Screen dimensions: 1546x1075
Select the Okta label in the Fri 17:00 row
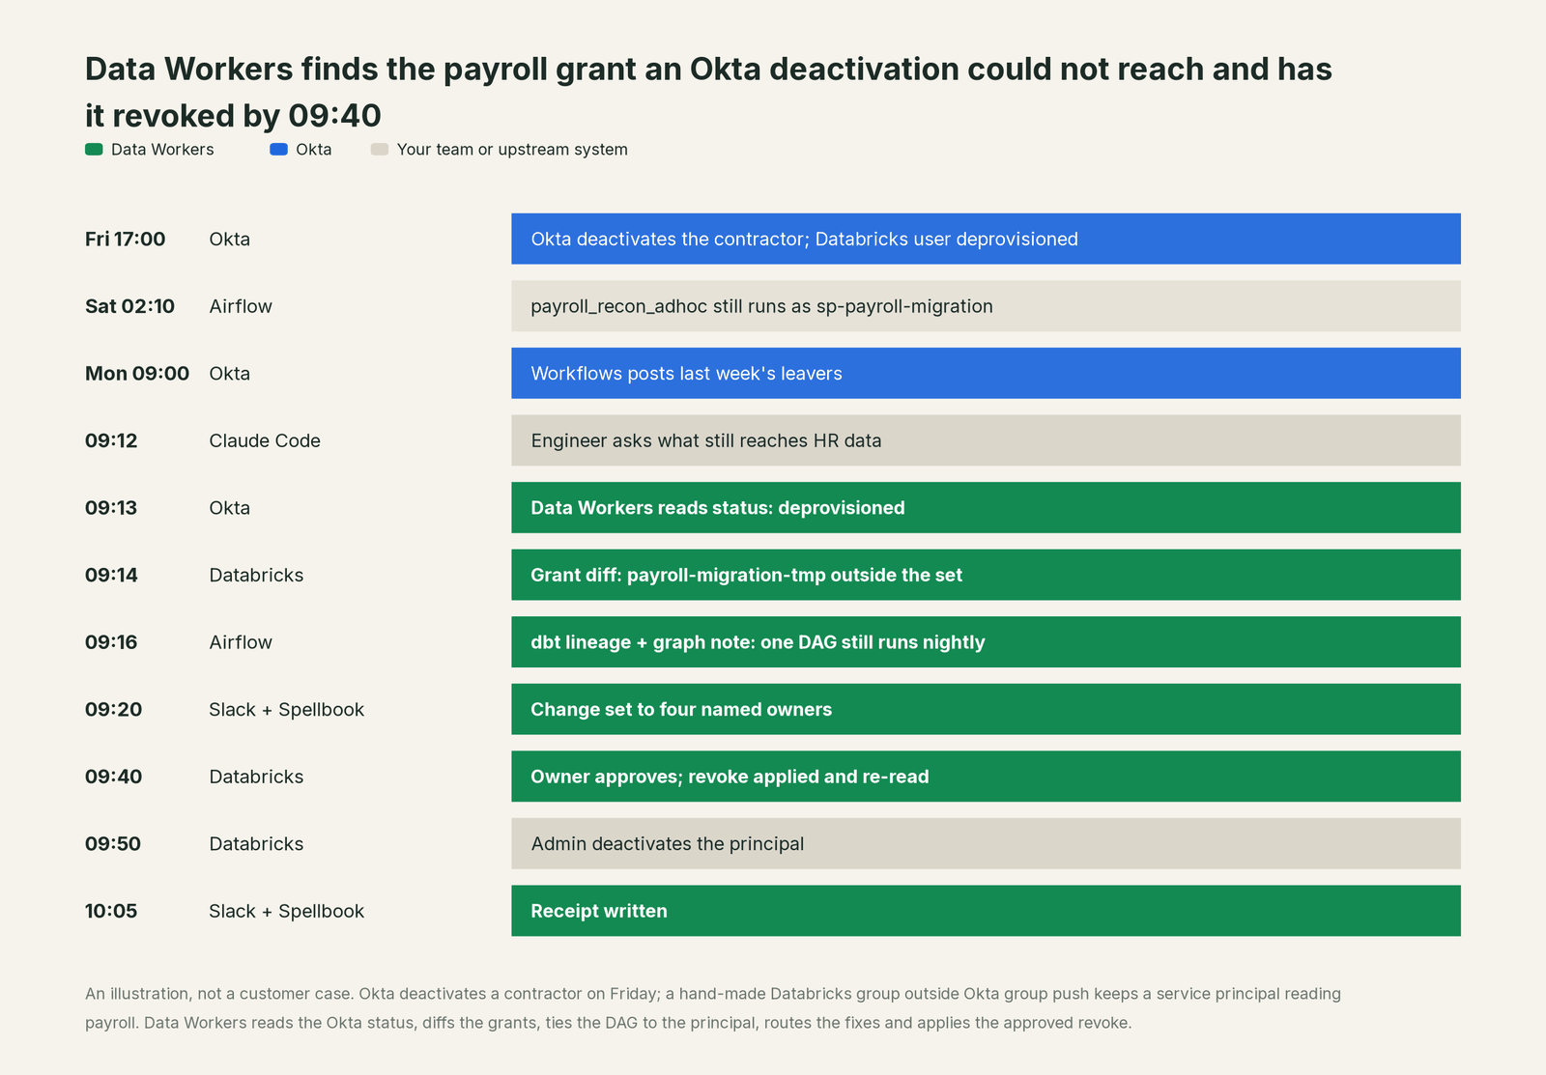[x=230, y=239]
